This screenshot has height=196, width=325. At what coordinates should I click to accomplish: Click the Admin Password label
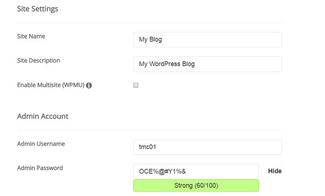point(40,168)
